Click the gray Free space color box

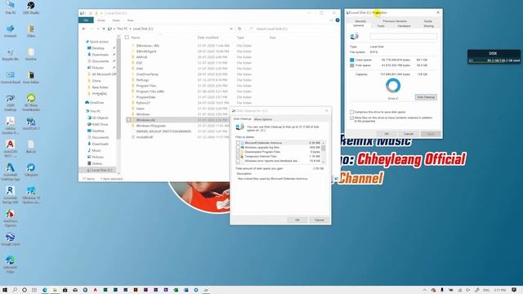(352, 65)
